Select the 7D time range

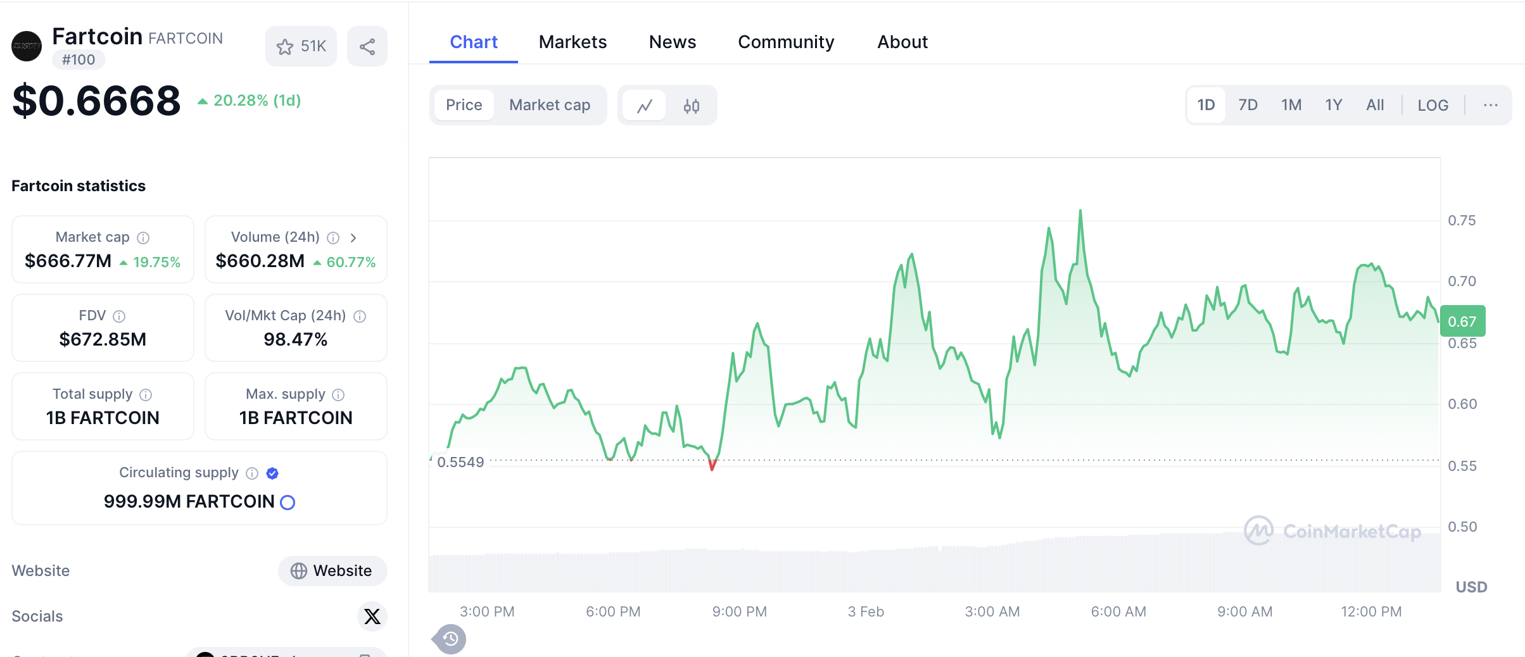pos(1248,105)
